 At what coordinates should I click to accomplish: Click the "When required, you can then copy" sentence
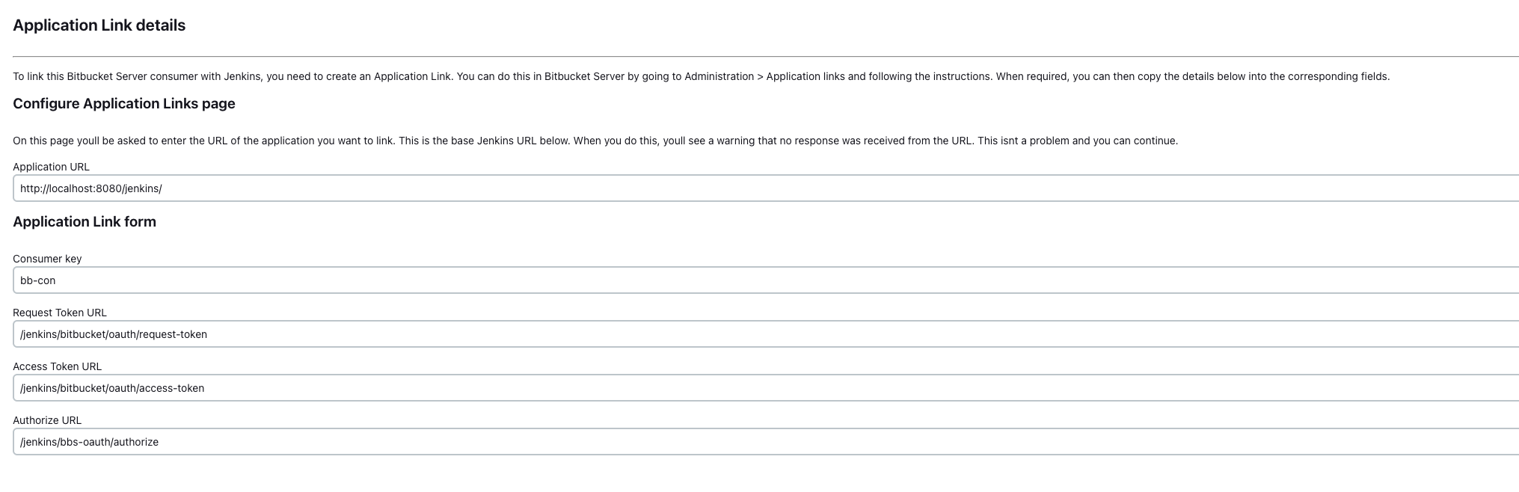tap(1192, 76)
